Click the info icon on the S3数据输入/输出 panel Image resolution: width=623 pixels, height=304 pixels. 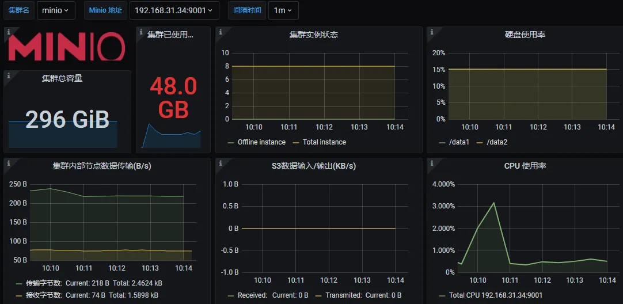[220, 163]
